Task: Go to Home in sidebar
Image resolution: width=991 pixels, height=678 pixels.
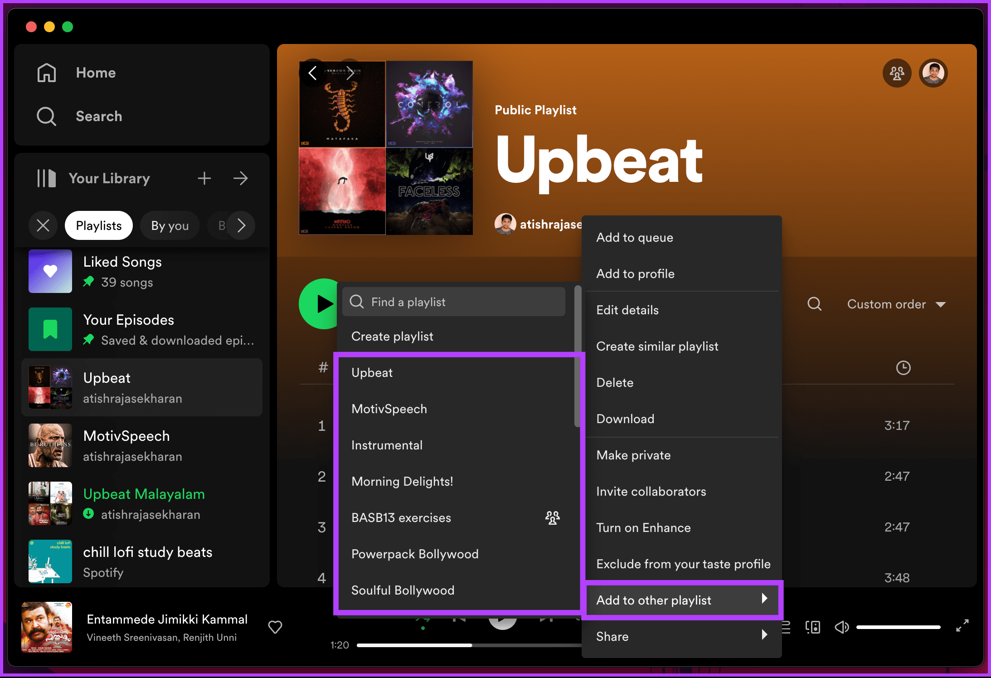Action: (76, 73)
